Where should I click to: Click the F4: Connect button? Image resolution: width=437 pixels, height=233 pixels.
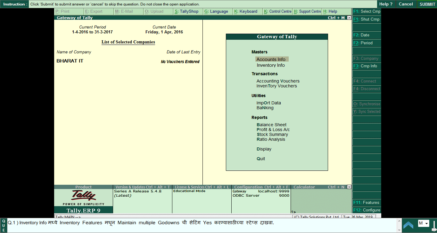pos(367,81)
